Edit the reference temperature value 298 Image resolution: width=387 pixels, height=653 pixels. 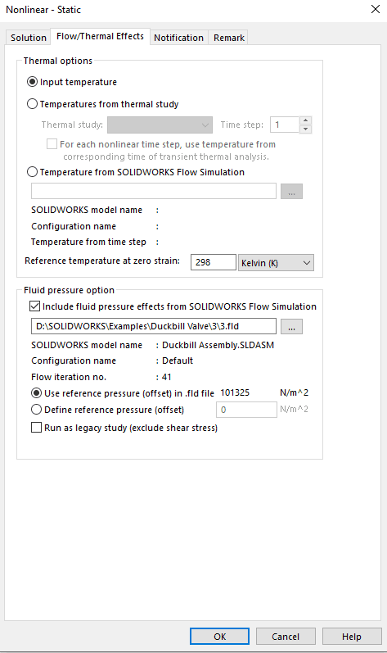tap(214, 262)
